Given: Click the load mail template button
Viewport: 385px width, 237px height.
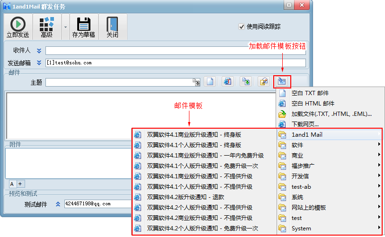Looking at the screenshot, I should pyautogui.click(x=282, y=81).
